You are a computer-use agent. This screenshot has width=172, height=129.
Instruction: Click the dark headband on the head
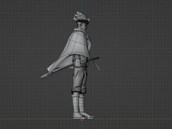click(83, 21)
